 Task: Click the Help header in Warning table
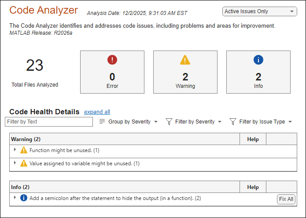tap(253, 139)
